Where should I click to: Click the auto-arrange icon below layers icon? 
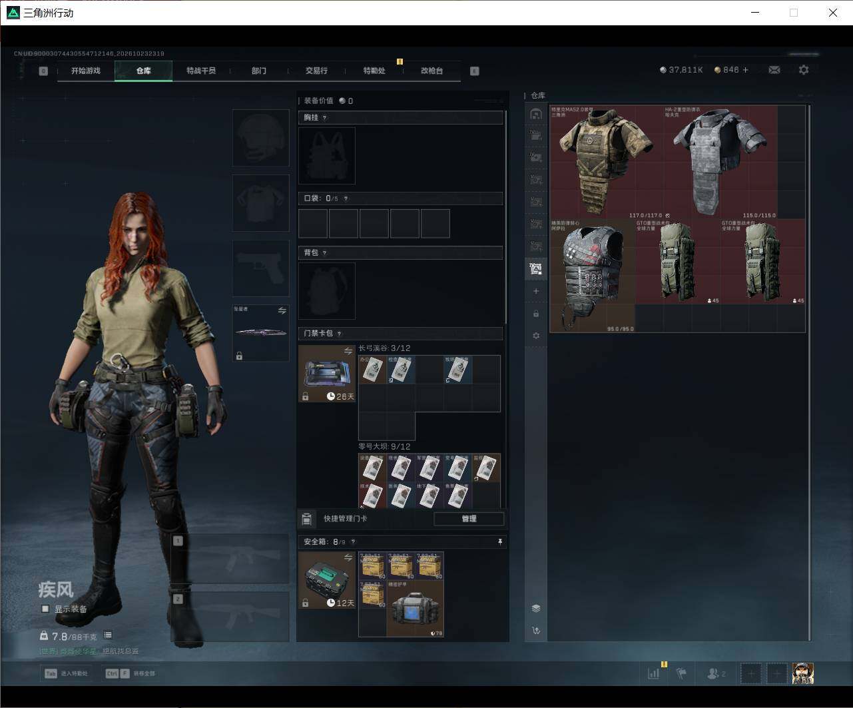[x=536, y=630]
